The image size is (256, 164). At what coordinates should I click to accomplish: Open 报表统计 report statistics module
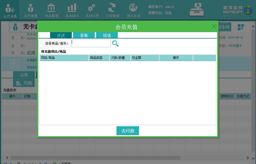(72, 11)
